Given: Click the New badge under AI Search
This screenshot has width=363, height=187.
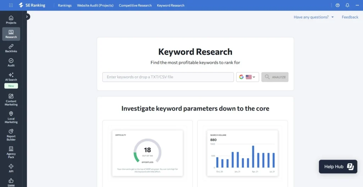Looking at the screenshot, I should pos(11,86).
